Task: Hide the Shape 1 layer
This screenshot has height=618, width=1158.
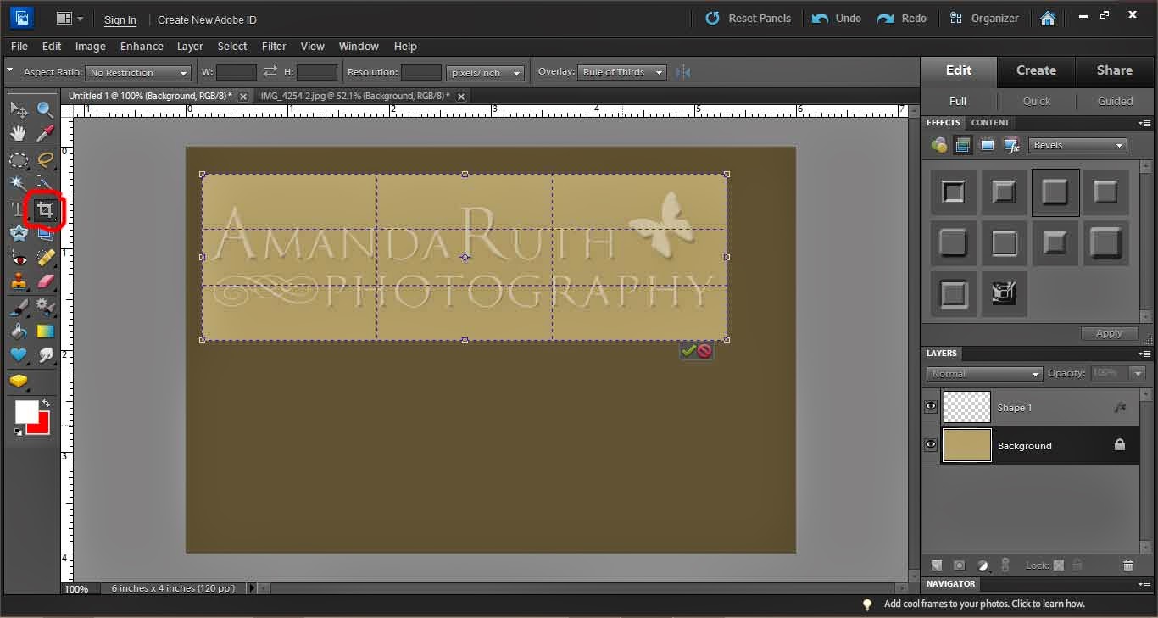Action: point(931,407)
